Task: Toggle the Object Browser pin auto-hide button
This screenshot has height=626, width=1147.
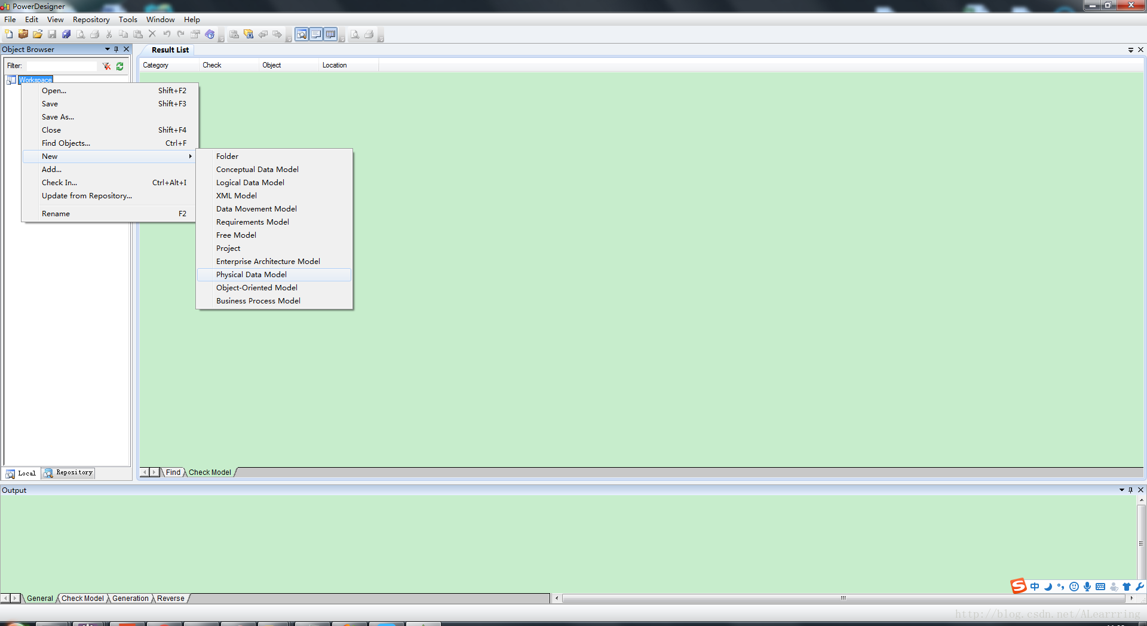Action: point(116,49)
